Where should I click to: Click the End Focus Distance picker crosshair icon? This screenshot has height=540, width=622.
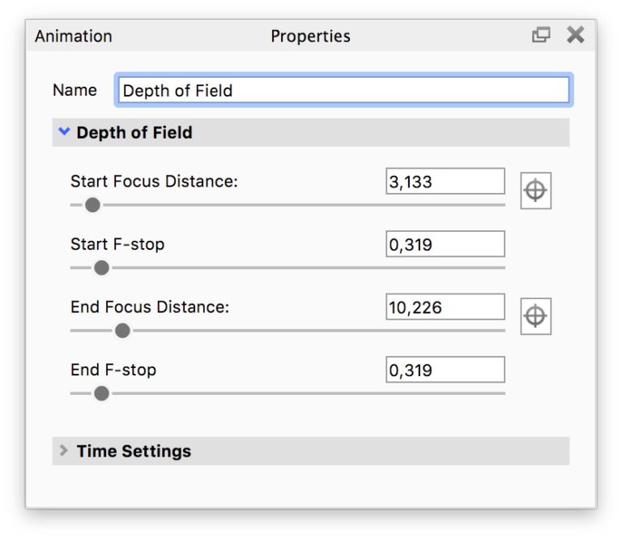tap(535, 316)
